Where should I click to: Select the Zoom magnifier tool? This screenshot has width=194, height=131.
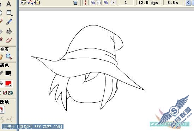9,56
